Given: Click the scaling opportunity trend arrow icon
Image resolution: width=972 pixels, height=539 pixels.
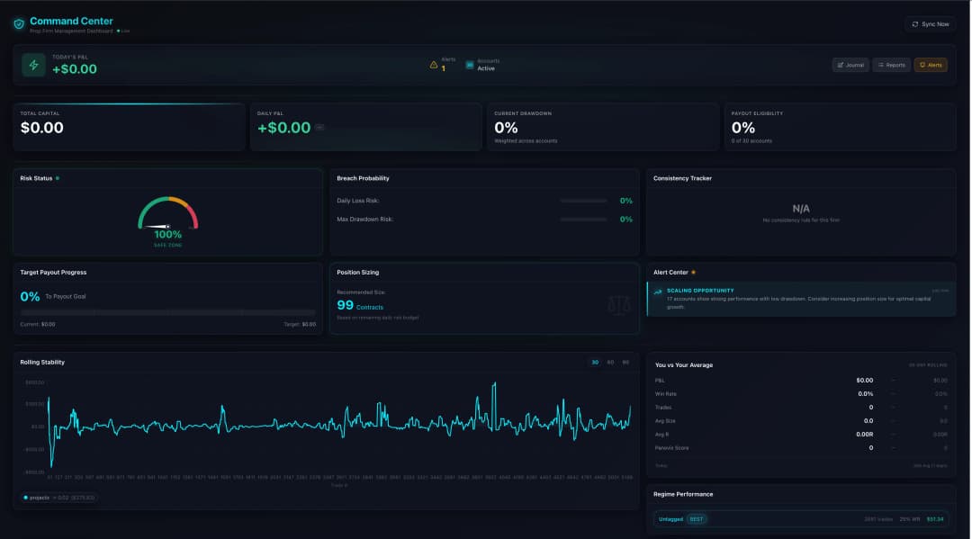Looking at the screenshot, I should click(659, 292).
